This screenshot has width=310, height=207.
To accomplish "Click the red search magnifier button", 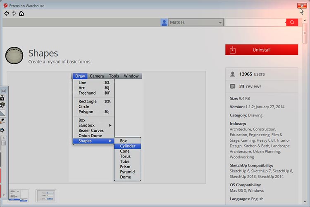I will point(292,22).
